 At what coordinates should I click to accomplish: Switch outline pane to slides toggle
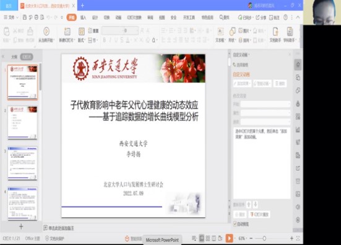pyautogui.click(x=27, y=57)
